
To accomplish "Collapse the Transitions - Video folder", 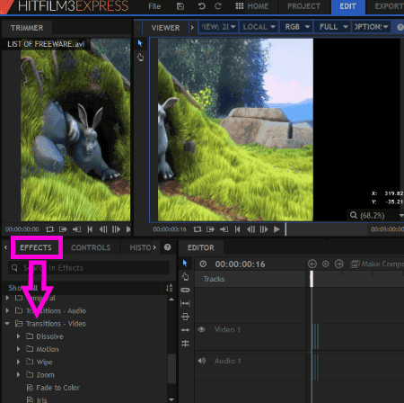I will 7,324.
